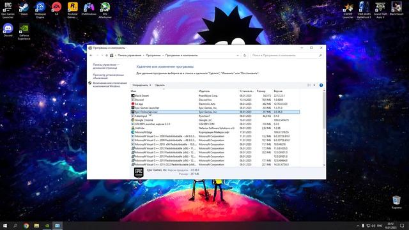Go back in Programs and Features window
Screen dimensions: 409x230
tap(91, 56)
